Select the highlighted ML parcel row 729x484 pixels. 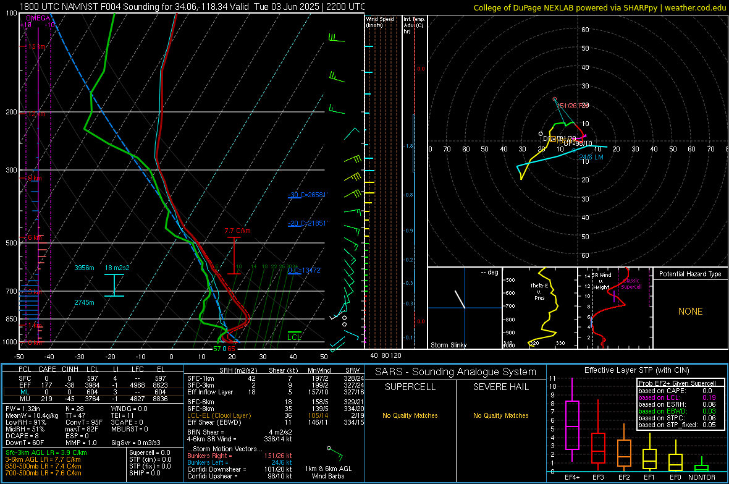click(x=92, y=392)
